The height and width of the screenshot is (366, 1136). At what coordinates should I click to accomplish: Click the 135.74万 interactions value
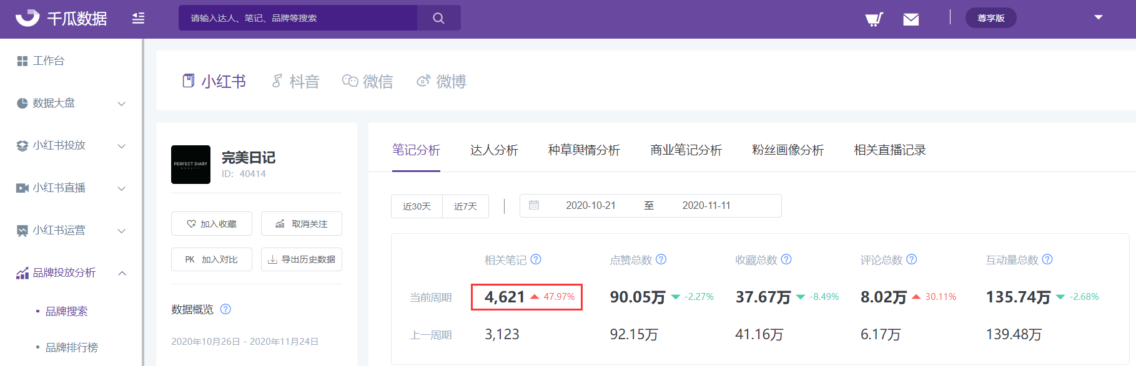1018,297
